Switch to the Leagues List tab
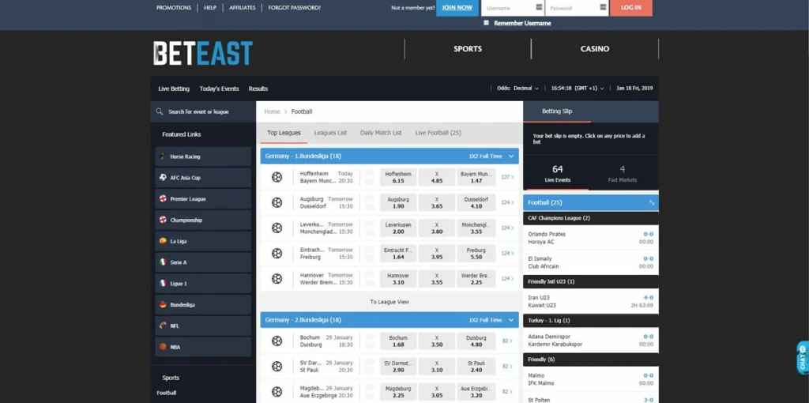Screen dimensions: 809x403 pyautogui.click(x=330, y=133)
